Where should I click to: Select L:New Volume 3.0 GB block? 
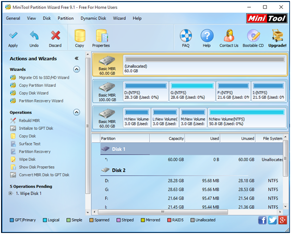[165, 118]
